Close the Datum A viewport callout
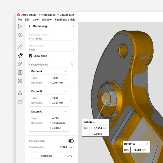 [x=147, y=144]
